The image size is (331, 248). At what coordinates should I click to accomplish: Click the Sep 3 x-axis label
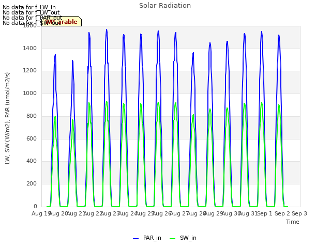(x=299, y=213)
